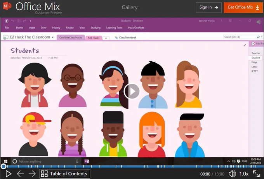This screenshot has width=264, height=179.
Task: Click the search magnifier icon
Action: point(258,37)
